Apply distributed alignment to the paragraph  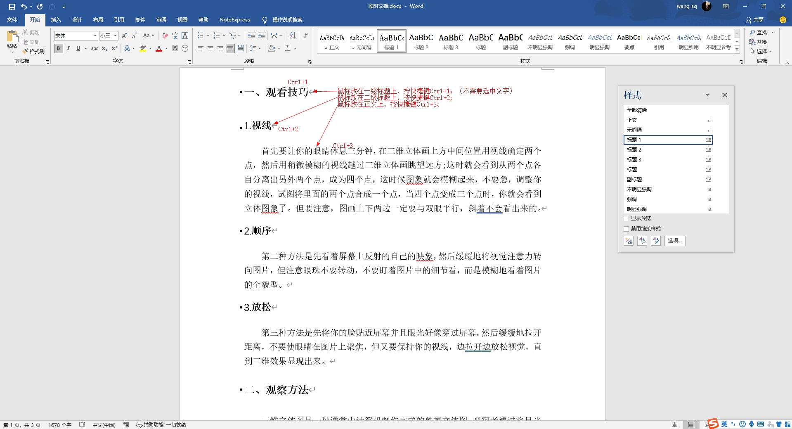click(240, 48)
